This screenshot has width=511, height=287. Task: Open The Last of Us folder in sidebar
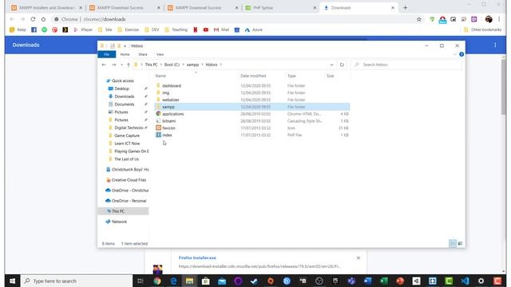pos(126,159)
